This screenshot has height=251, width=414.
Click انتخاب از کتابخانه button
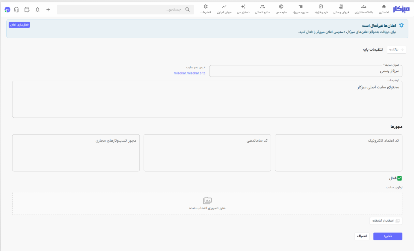(x=386, y=221)
